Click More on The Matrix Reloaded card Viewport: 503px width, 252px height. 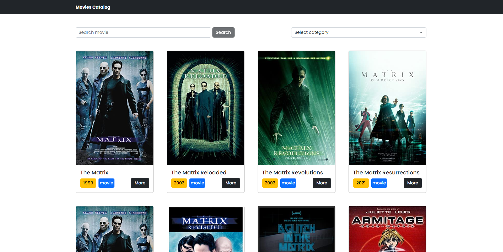[231, 183]
